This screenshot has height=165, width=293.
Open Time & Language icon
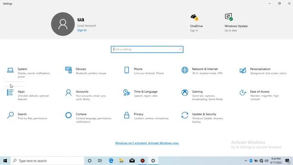click(x=126, y=93)
